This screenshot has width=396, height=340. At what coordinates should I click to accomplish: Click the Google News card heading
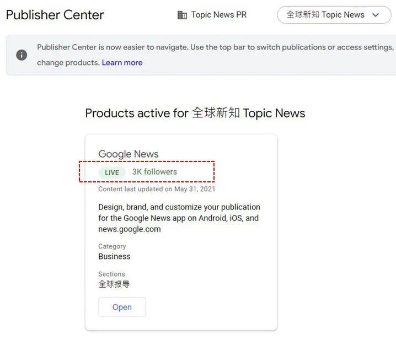tap(128, 154)
